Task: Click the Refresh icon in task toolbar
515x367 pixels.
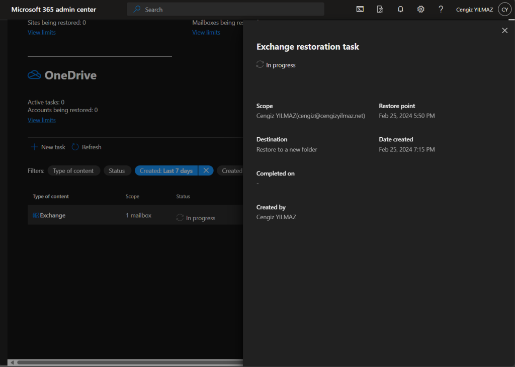Action: 75,147
